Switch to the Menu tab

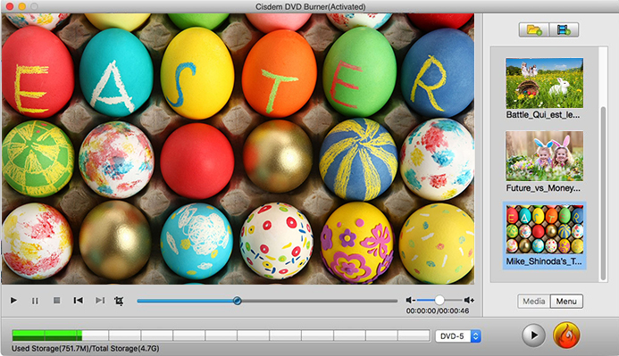[566, 302]
